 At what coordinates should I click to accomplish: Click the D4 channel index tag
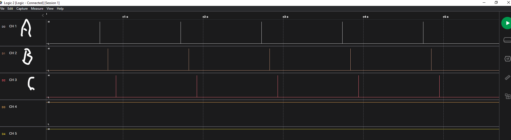pos(4,134)
